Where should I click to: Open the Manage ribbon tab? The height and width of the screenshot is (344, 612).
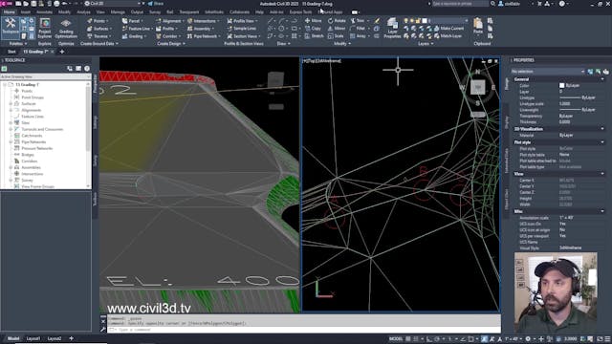click(118, 12)
